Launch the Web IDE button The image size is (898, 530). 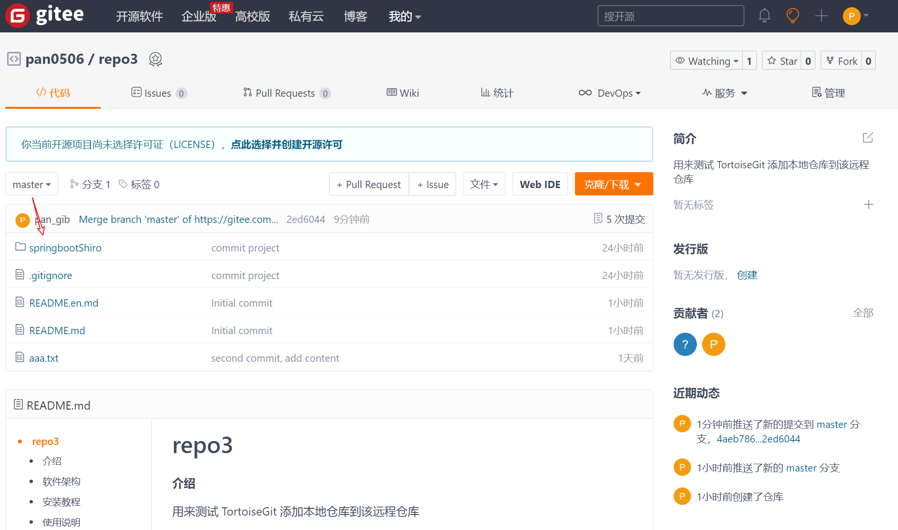(x=540, y=184)
